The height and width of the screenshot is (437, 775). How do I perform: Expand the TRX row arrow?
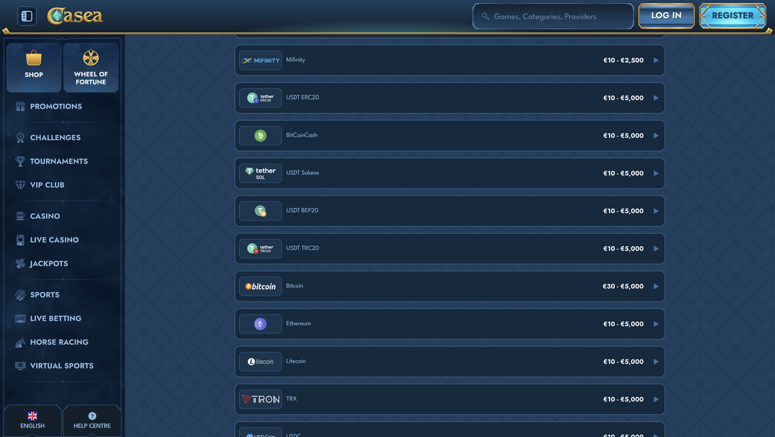(x=656, y=399)
